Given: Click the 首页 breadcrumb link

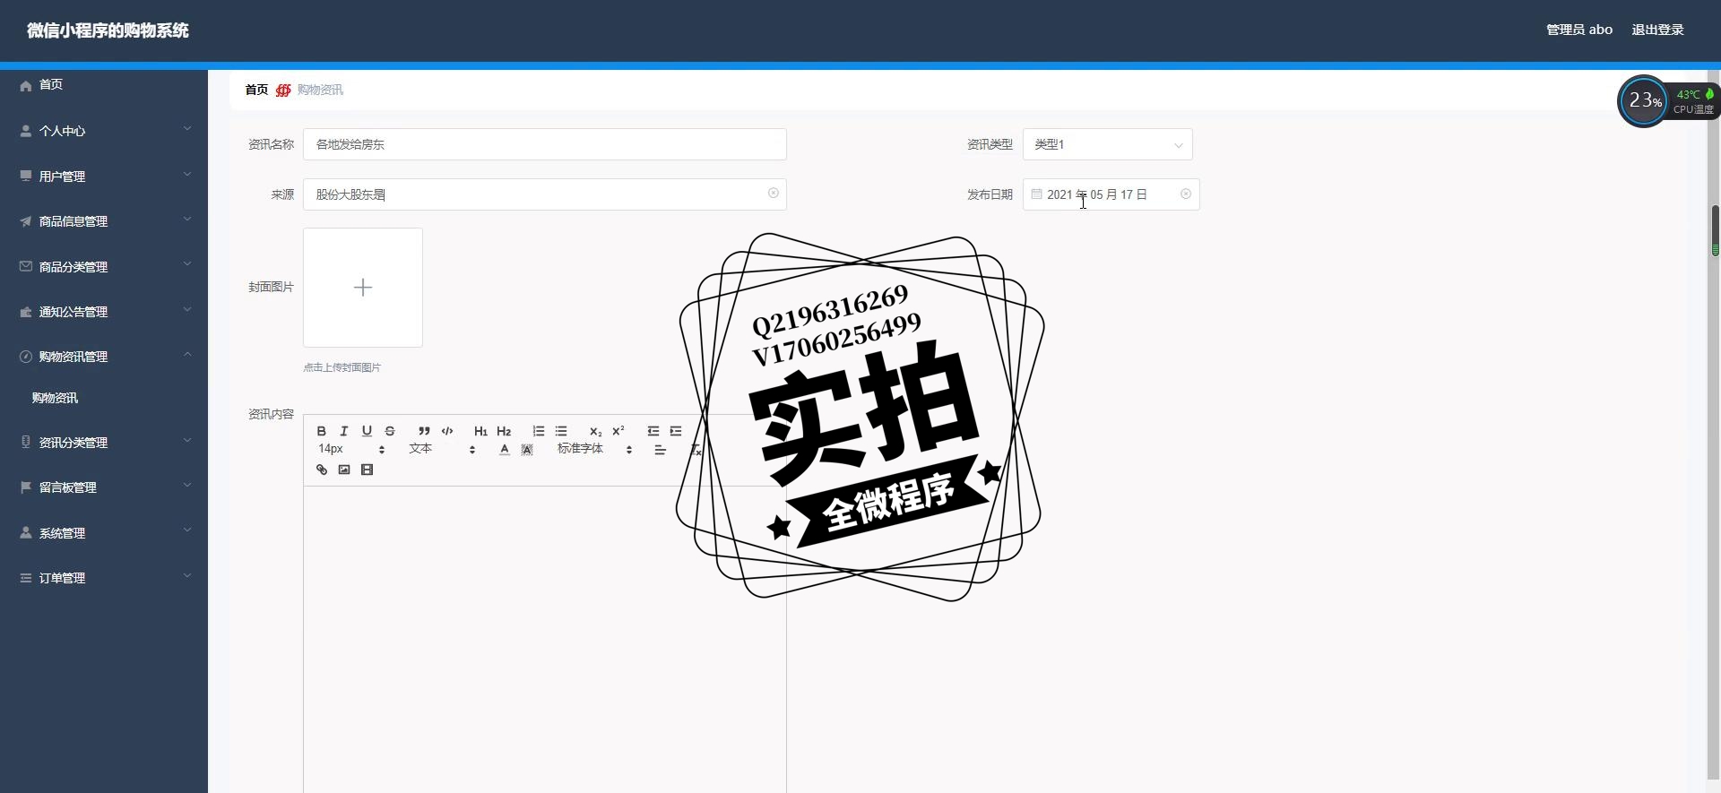Looking at the screenshot, I should coord(256,90).
